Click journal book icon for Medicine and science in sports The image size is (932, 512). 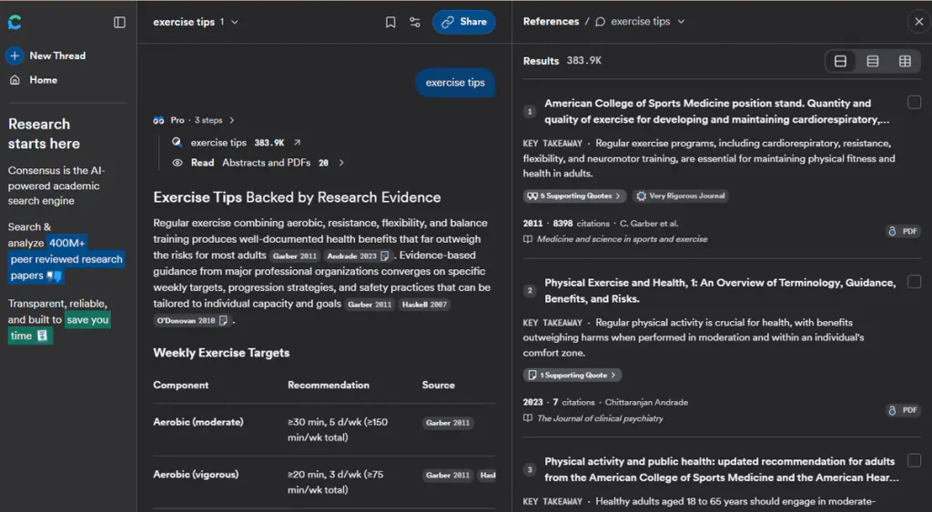click(x=528, y=239)
